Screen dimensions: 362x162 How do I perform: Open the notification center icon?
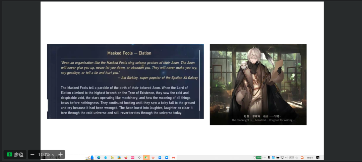tap(318, 158)
